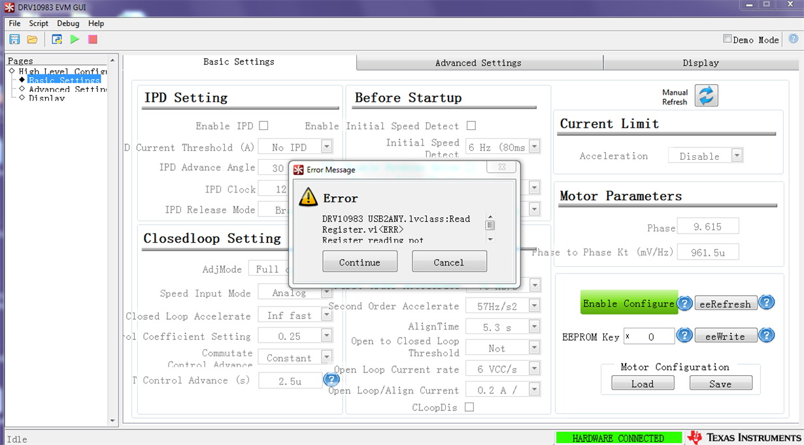This screenshot has width=804, height=445.
Task: Click the eeRefresh button
Action: click(726, 303)
